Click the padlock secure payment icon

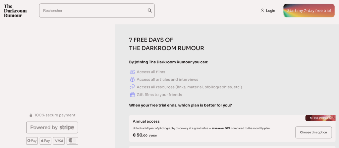[31, 115]
